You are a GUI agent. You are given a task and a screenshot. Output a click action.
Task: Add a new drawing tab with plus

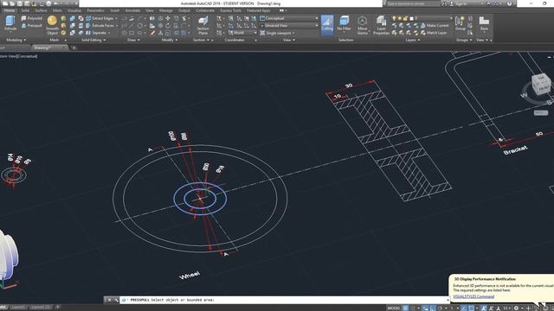click(x=74, y=48)
